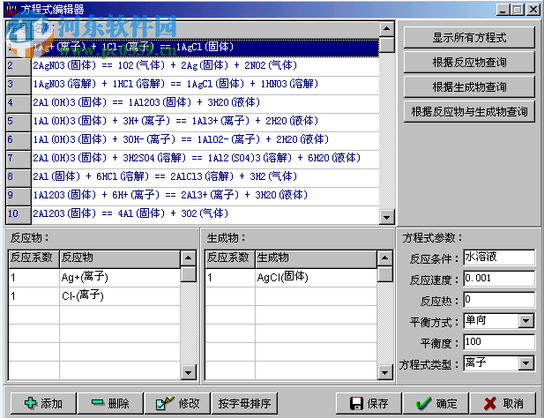
Task: Click 反应物 column header in reactants table
Action: 120,258
